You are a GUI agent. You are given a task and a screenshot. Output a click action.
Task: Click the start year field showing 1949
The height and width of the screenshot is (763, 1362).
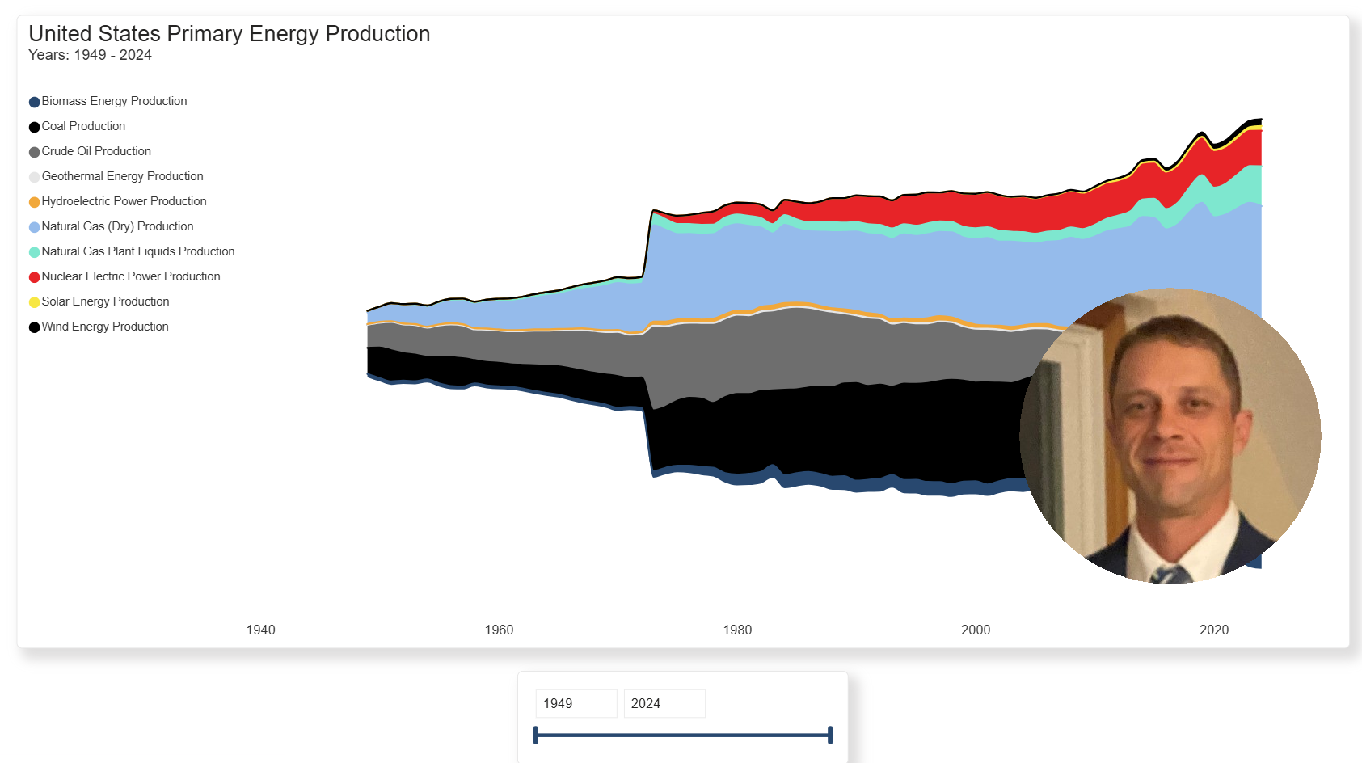click(576, 703)
